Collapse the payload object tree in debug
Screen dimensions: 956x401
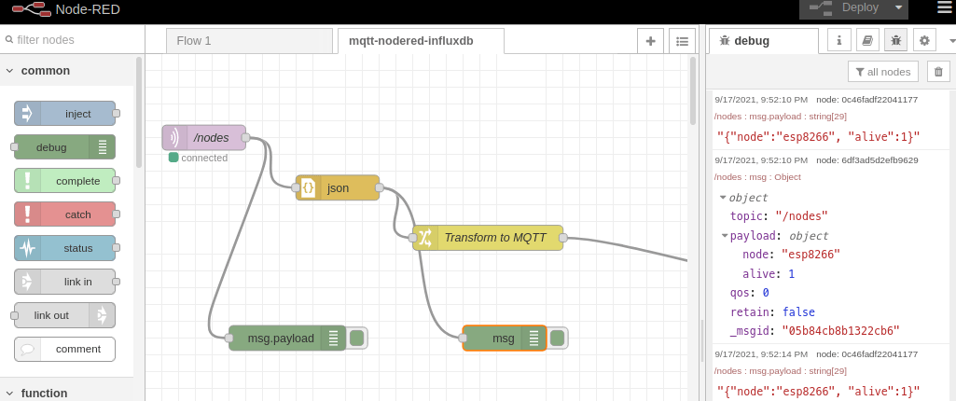click(725, 236)
